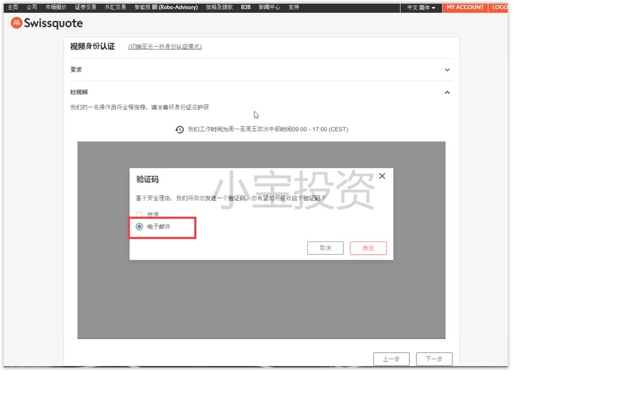Open the 市场报价 menu item
The height and width of the screenshot is (395, 623).
(56, 8)
